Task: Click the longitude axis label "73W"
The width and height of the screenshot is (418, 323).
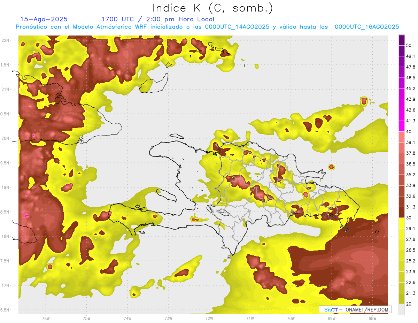Action: [x=168, y=318]
